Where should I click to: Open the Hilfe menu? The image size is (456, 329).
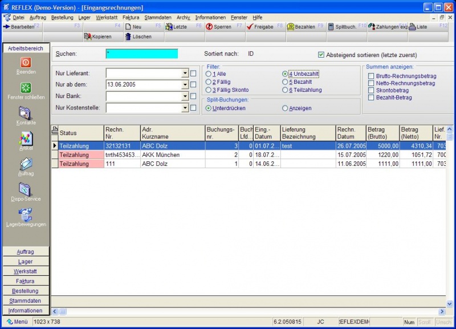click(258, 18)
